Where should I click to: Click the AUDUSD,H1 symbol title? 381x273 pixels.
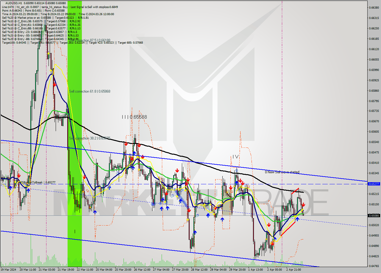14,3
